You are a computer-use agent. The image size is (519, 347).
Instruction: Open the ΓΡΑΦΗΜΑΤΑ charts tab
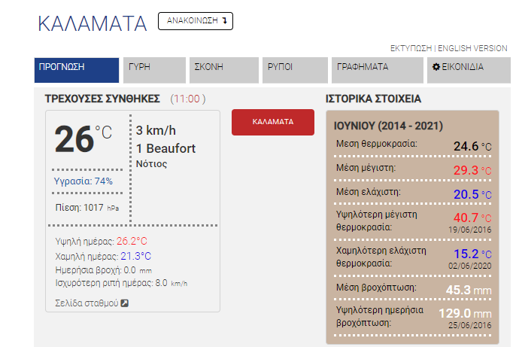378,70
